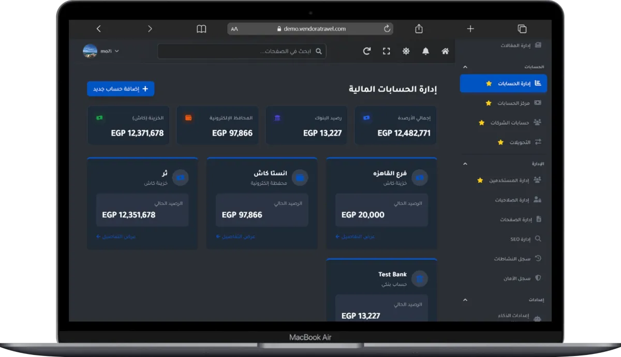Viewport: 621px width, 357px height.
Task: Go to the dashboard home icon
Action: 445,51
